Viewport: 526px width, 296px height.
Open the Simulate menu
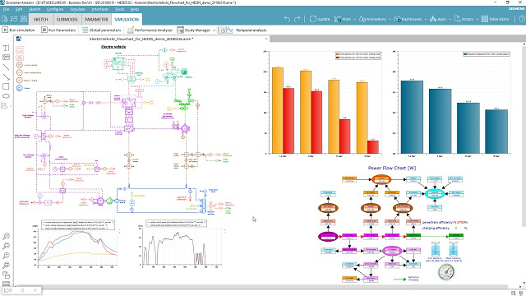coord(77,9)
